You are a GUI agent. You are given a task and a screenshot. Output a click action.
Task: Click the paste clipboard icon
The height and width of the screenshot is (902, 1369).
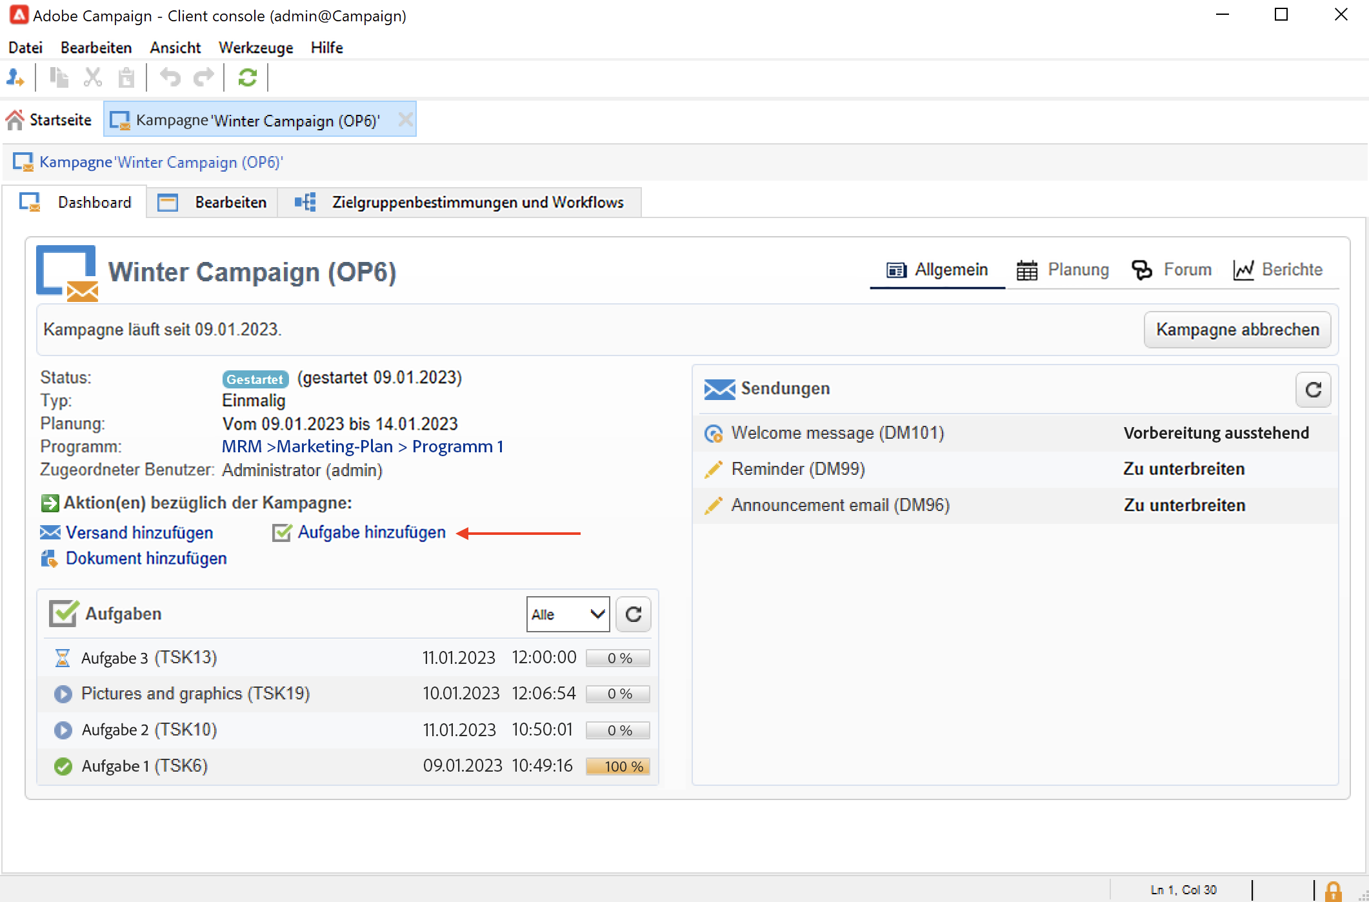click(x=126, y=78)
